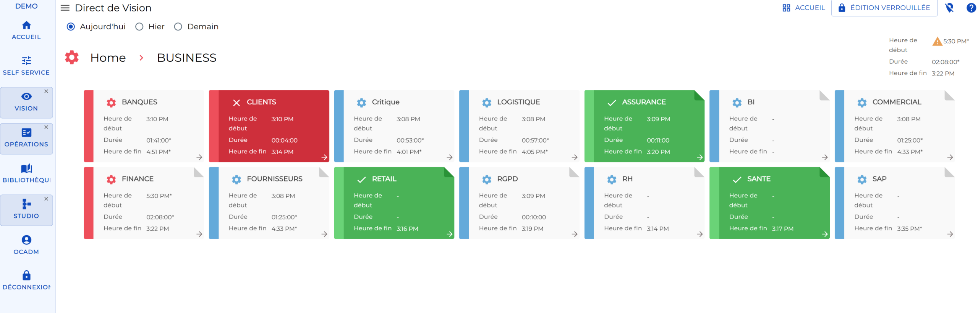The height and width of the screenshot is (313, 978).
Task: Click the red gear beside Home breadcrumb
Action: pyautogui.click(x=72, y=58)
